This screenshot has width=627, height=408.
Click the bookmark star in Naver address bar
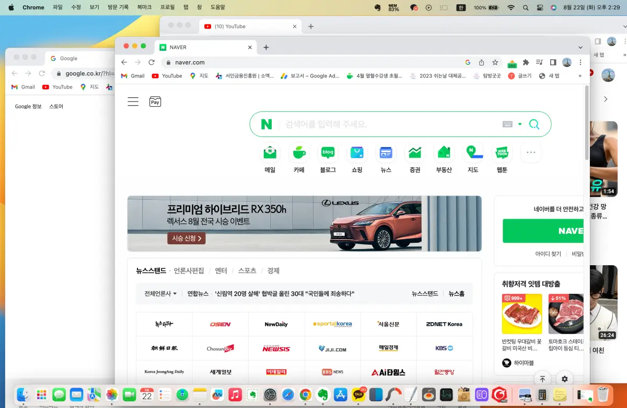[x=495, y=62]
